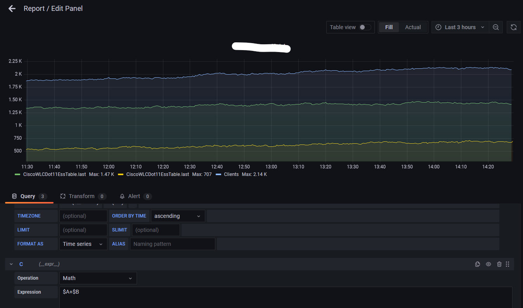Hide query C via the eye icon

488,264
